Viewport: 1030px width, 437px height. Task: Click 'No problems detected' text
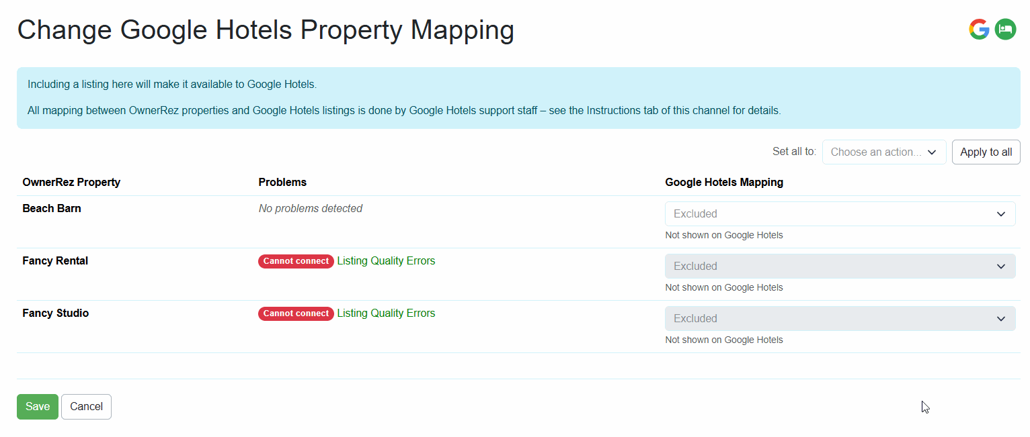[311, 208]
